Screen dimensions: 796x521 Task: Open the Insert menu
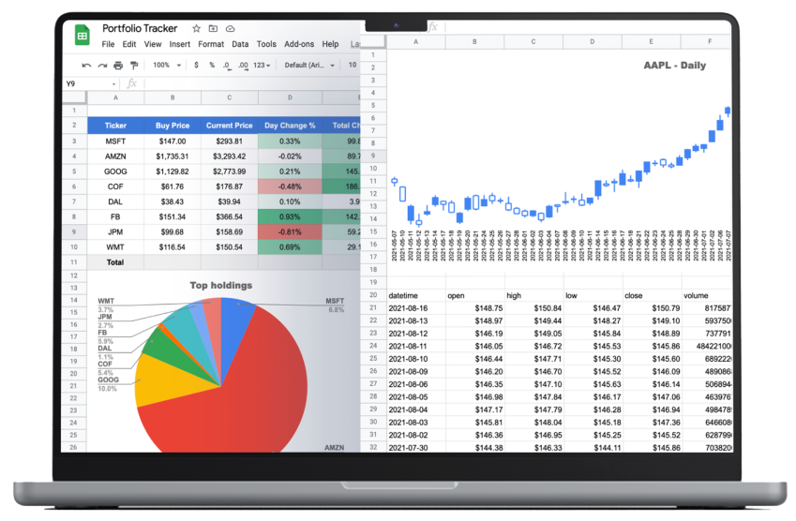tap(179, 44)
